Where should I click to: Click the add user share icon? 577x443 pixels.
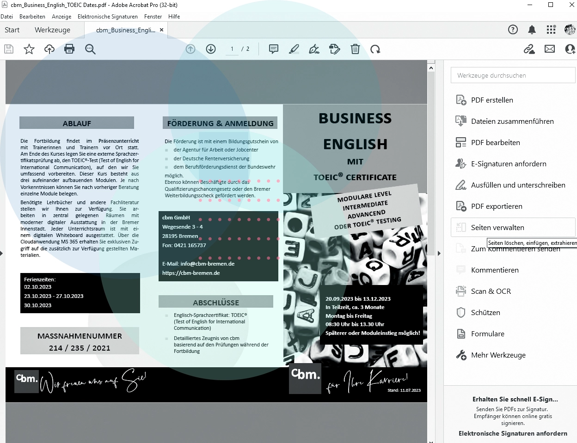pyautogui.click(x=571, y=49)
